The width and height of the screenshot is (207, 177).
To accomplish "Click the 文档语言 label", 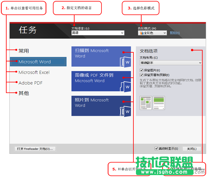I will tap(80, 29).
